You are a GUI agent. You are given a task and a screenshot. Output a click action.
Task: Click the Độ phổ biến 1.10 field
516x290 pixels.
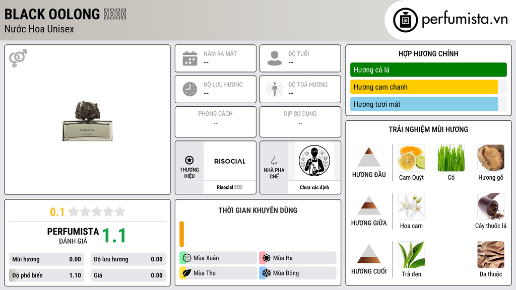point(46,275)
